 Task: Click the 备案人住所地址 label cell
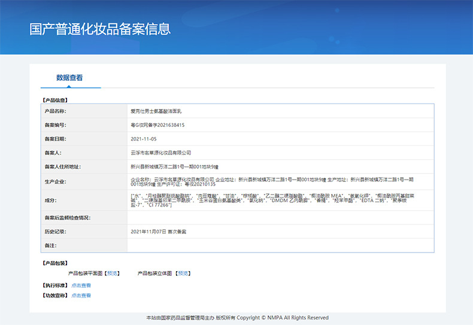click(84, 166)
